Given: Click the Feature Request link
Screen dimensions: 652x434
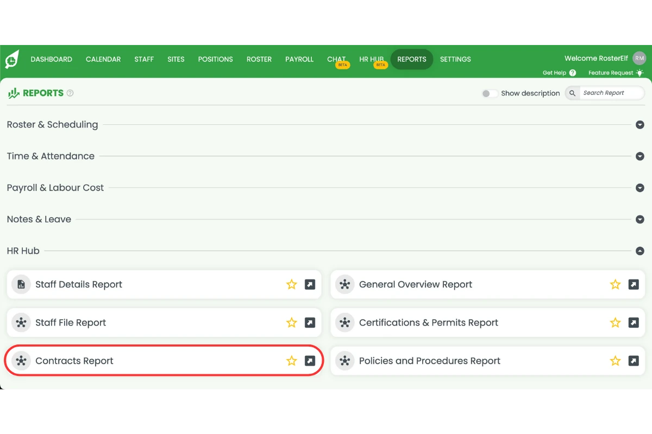Looking at the screenshot, I should coord(611,73).
